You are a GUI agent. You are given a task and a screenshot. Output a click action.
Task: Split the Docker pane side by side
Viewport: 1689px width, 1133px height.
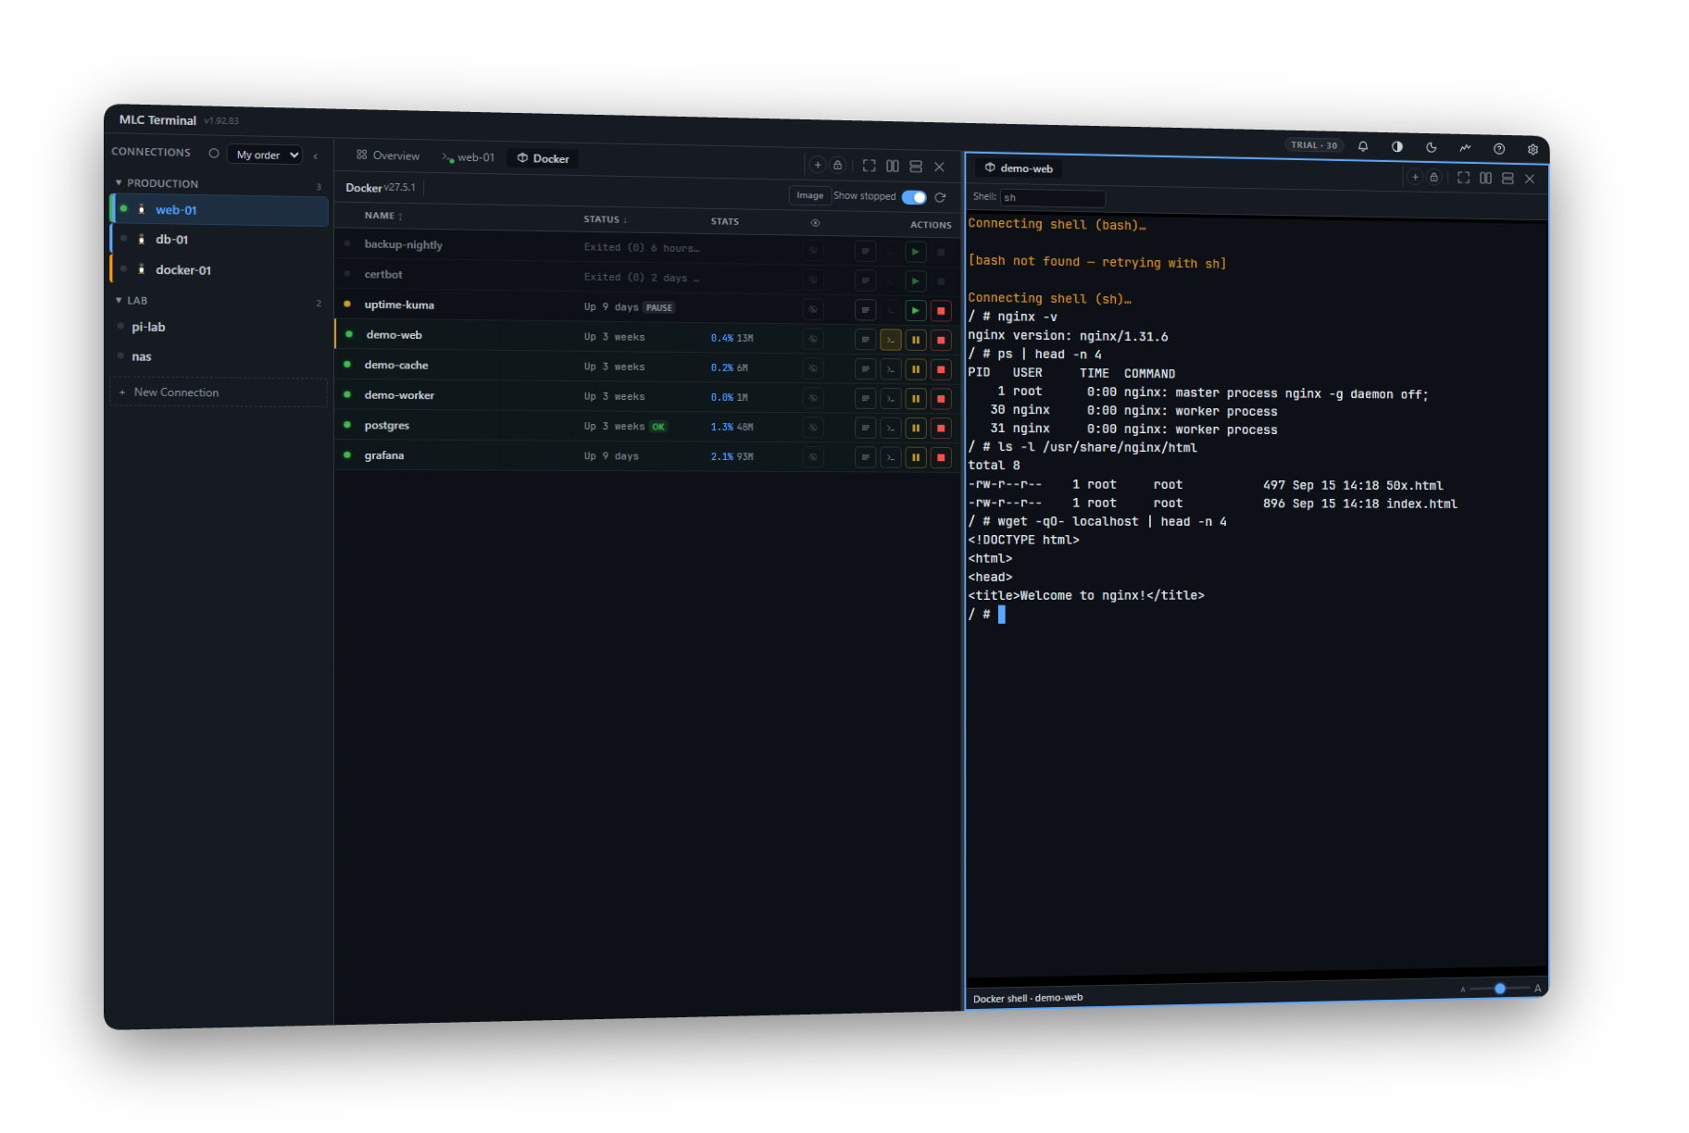pyautogui.click(x=893, y=167)
